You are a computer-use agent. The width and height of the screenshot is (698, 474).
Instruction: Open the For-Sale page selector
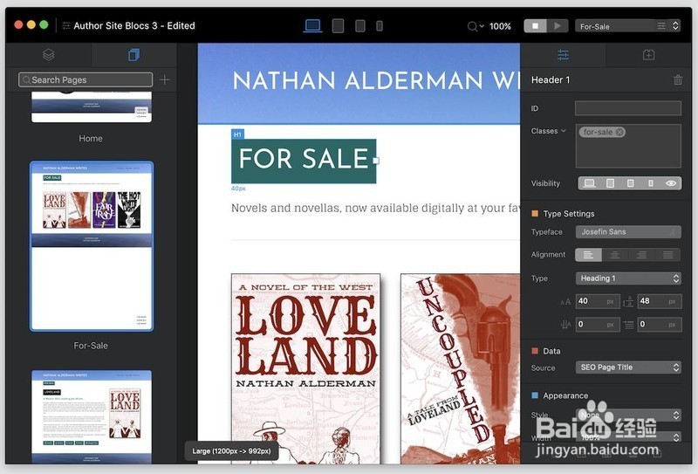click(x=627, y=26)
